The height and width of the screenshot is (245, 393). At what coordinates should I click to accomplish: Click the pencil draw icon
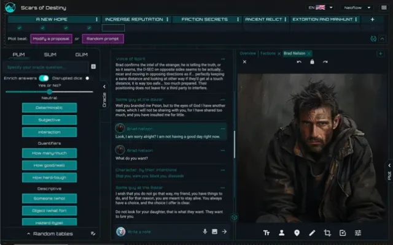point(312,233)
